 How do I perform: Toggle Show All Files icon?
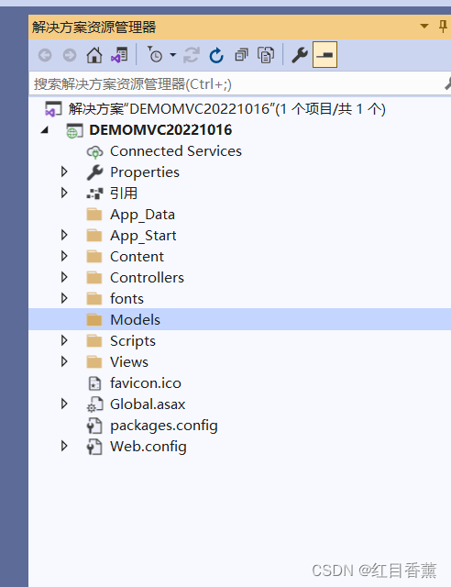coord(266,55)
